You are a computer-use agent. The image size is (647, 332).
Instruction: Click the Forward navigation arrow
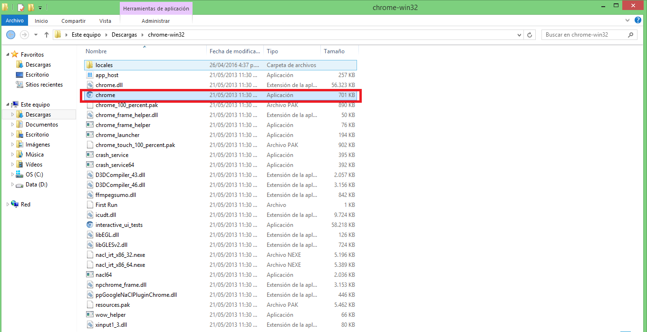pos(24,35)
